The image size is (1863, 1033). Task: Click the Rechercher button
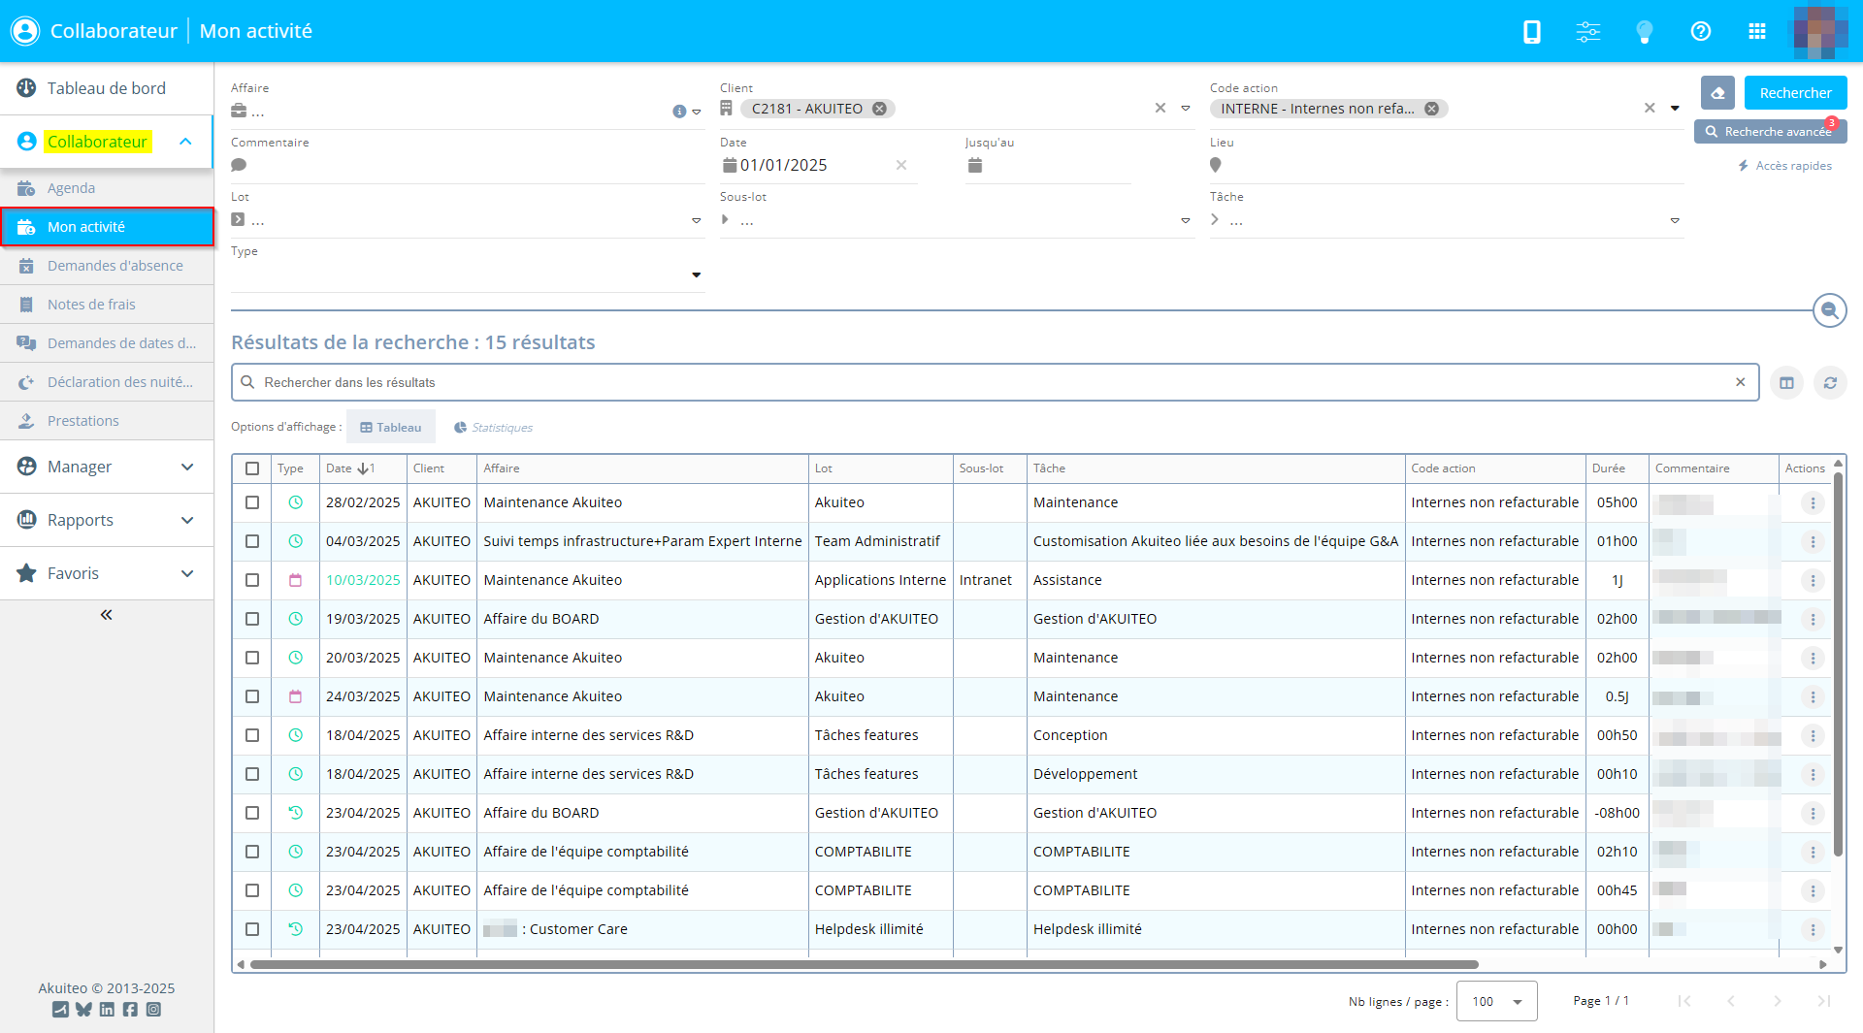click(1795, 93)
